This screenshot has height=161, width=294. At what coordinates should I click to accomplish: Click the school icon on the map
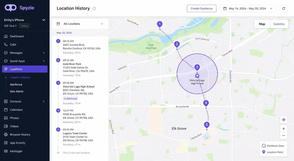point(197,76)
